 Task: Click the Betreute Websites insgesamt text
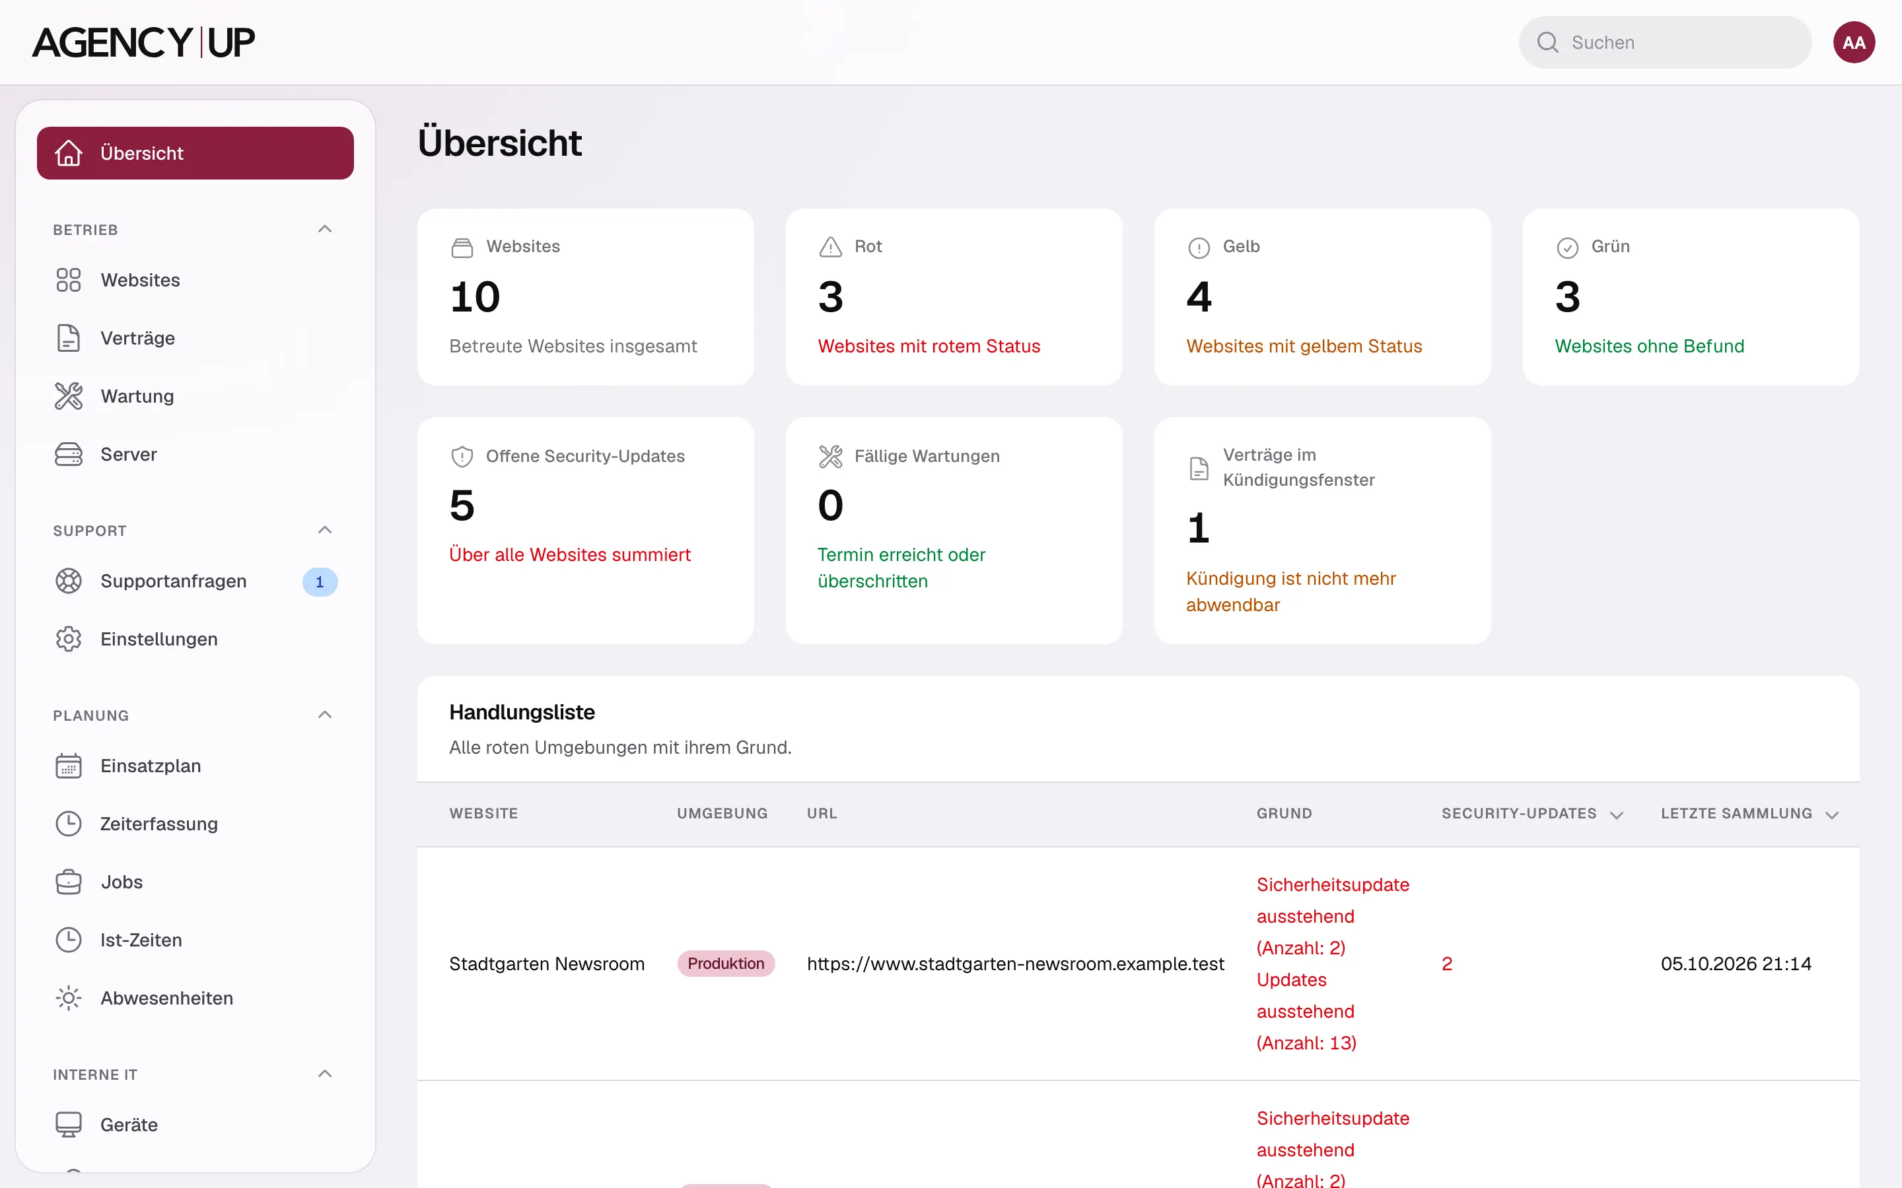573,346
